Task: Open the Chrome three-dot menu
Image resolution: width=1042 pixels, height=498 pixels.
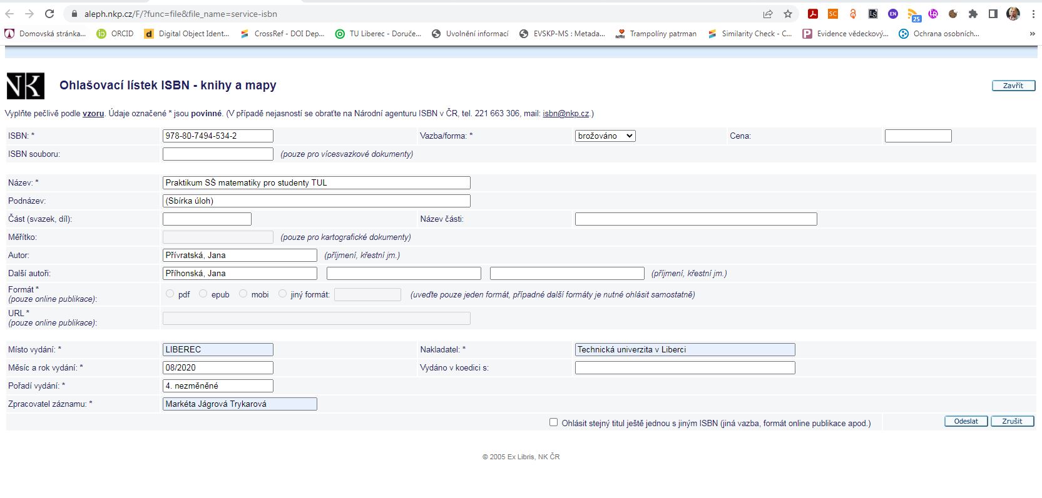Action: pos(1033,14)
